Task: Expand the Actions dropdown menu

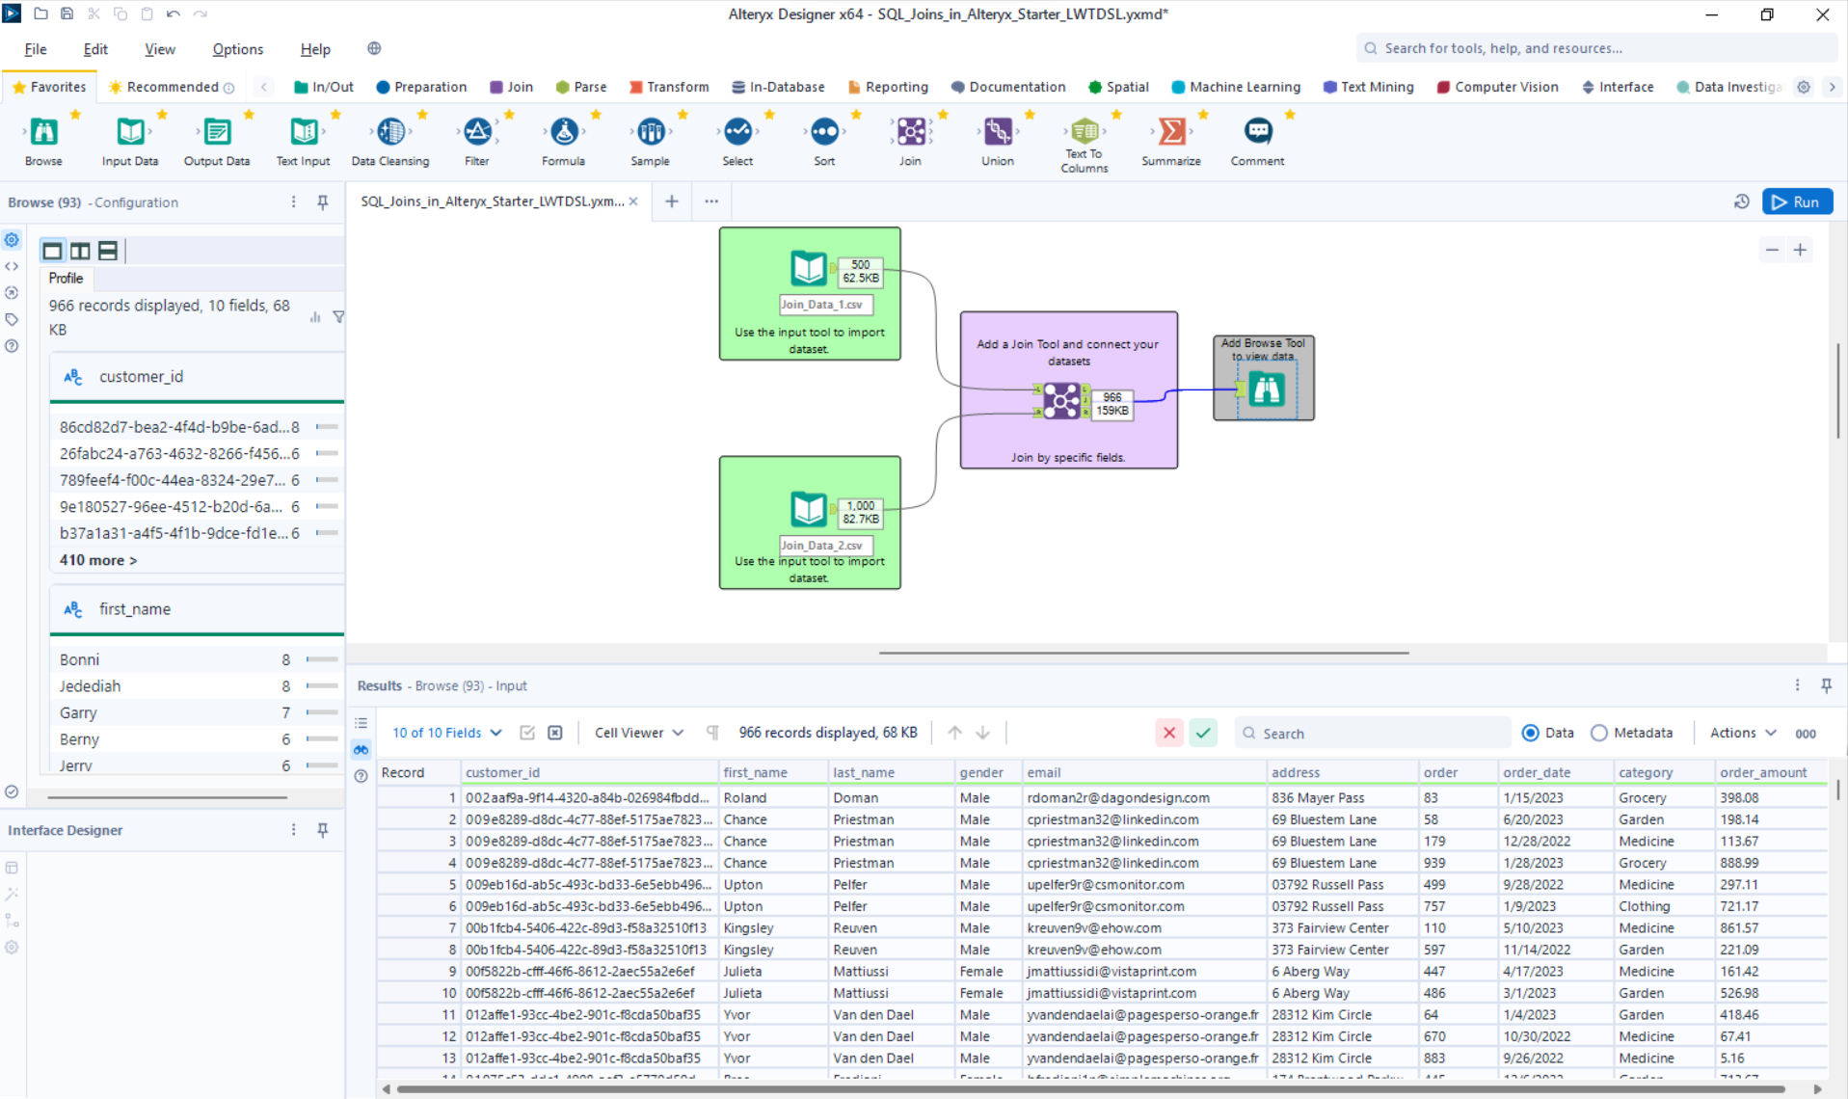Action: 1742,733
